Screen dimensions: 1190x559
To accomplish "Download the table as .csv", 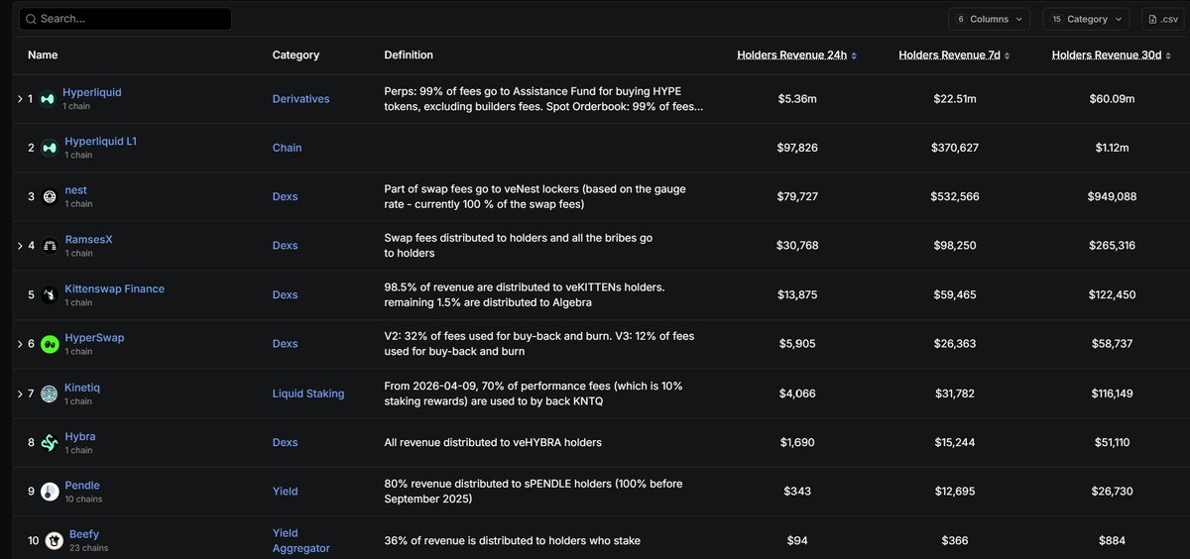I will [1162, 19].
